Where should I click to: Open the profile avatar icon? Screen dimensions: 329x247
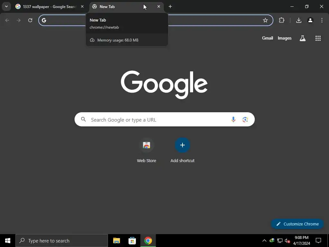(x=310, y=20)
